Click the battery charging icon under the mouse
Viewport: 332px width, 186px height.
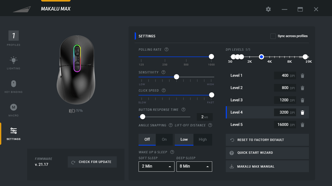coord(72,111)
